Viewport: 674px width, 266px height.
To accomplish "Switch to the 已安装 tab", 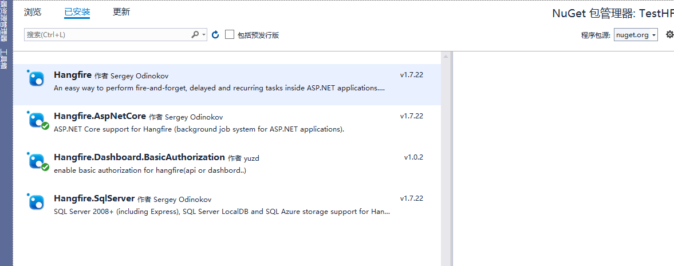I will [x=77, y=12].
